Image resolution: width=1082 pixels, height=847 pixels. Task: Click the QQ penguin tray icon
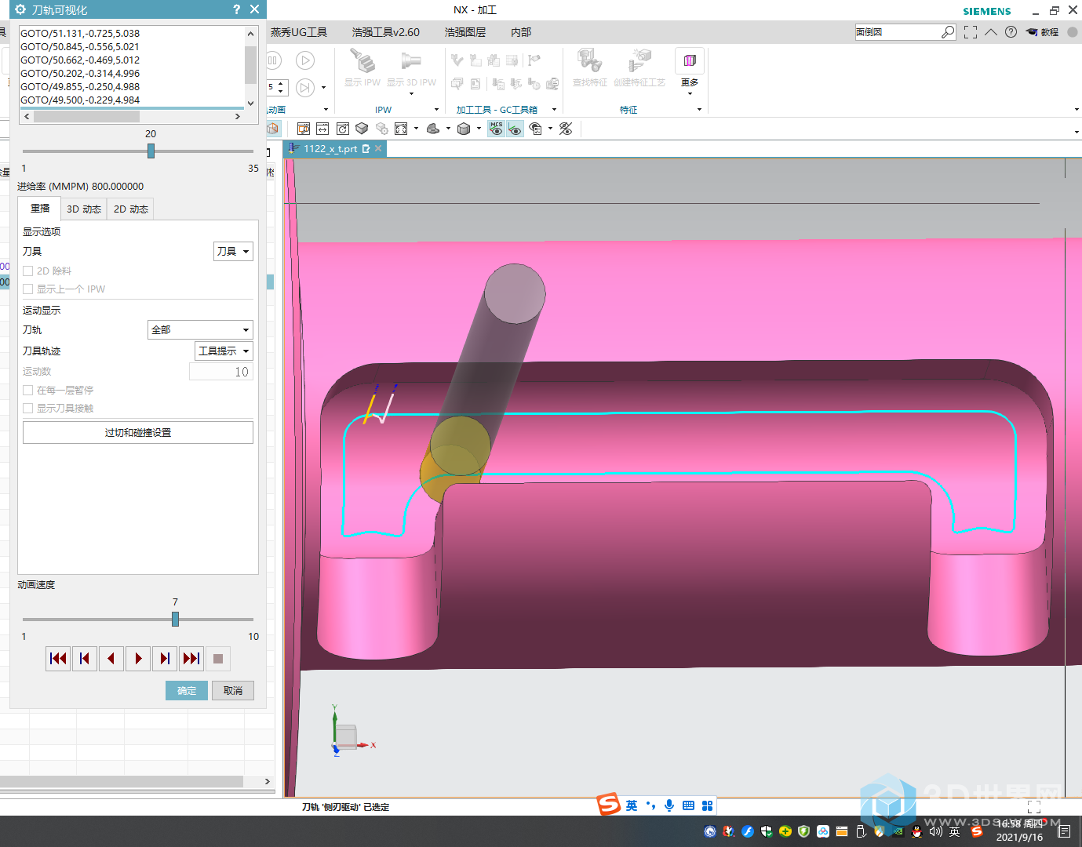pos(916,831)
